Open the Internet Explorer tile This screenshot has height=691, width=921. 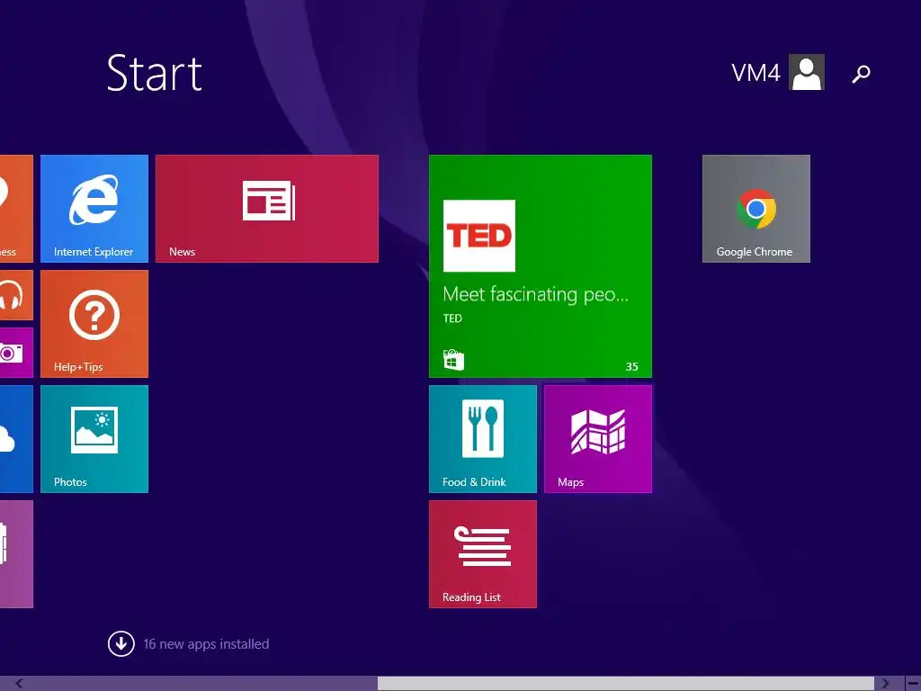(x=94, y=209)
